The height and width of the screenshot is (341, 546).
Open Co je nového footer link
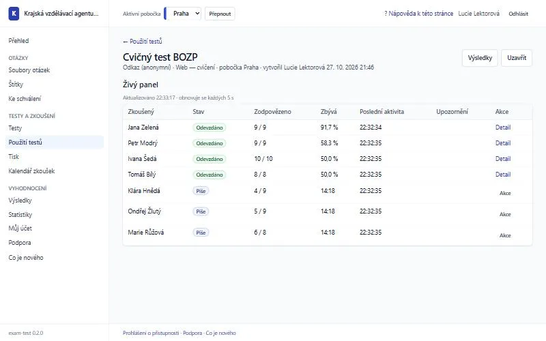220,333
